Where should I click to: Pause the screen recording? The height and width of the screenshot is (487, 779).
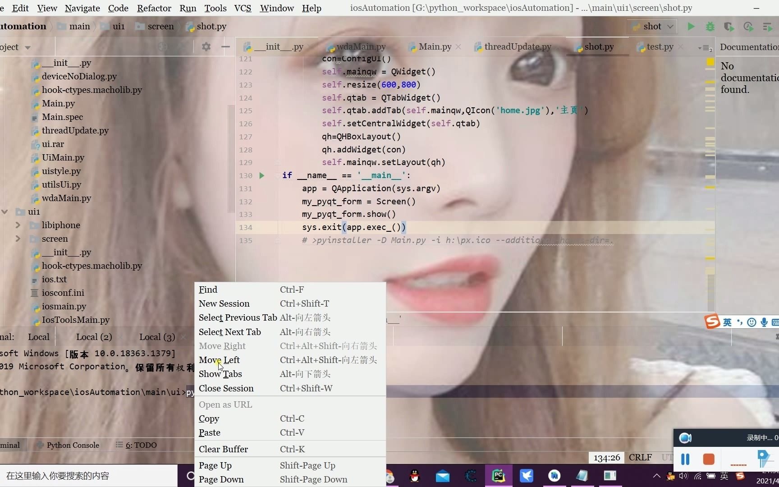(x=685, y=459)
